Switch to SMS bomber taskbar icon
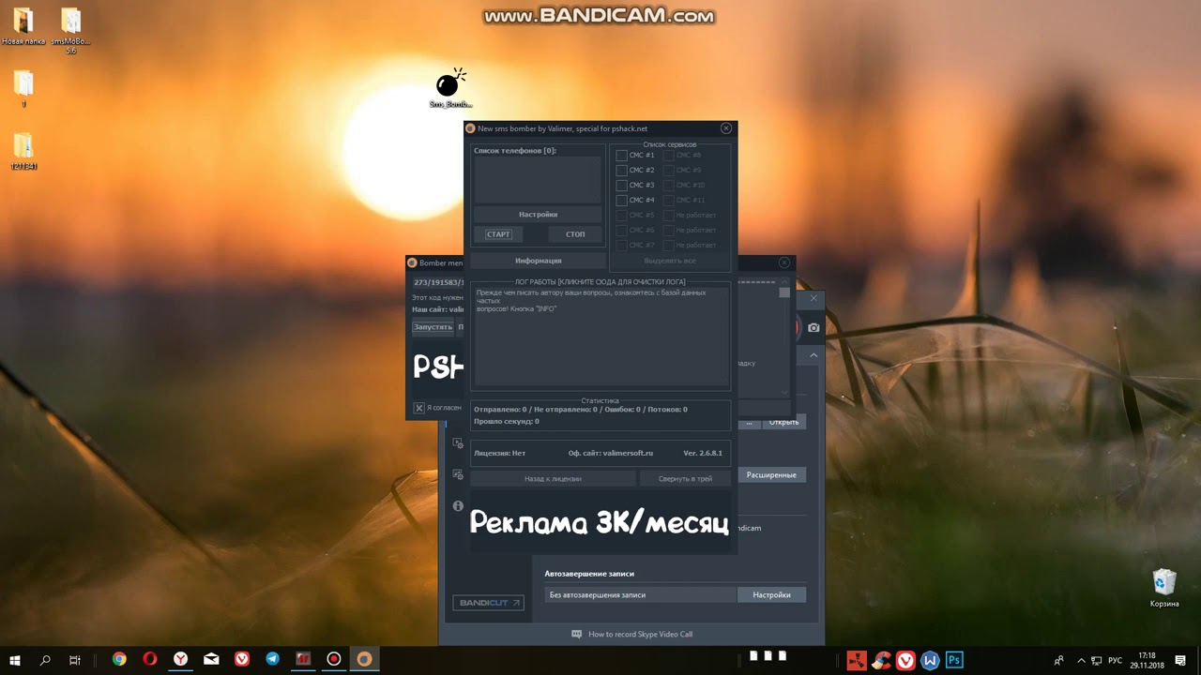Viewport: 1201px width, 675px height. coord(364,660)
